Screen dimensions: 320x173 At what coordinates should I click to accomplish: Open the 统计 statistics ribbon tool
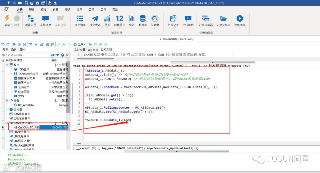pos(132,21)
